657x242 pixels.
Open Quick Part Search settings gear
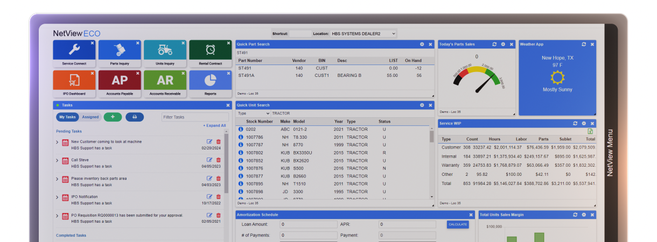422,44
